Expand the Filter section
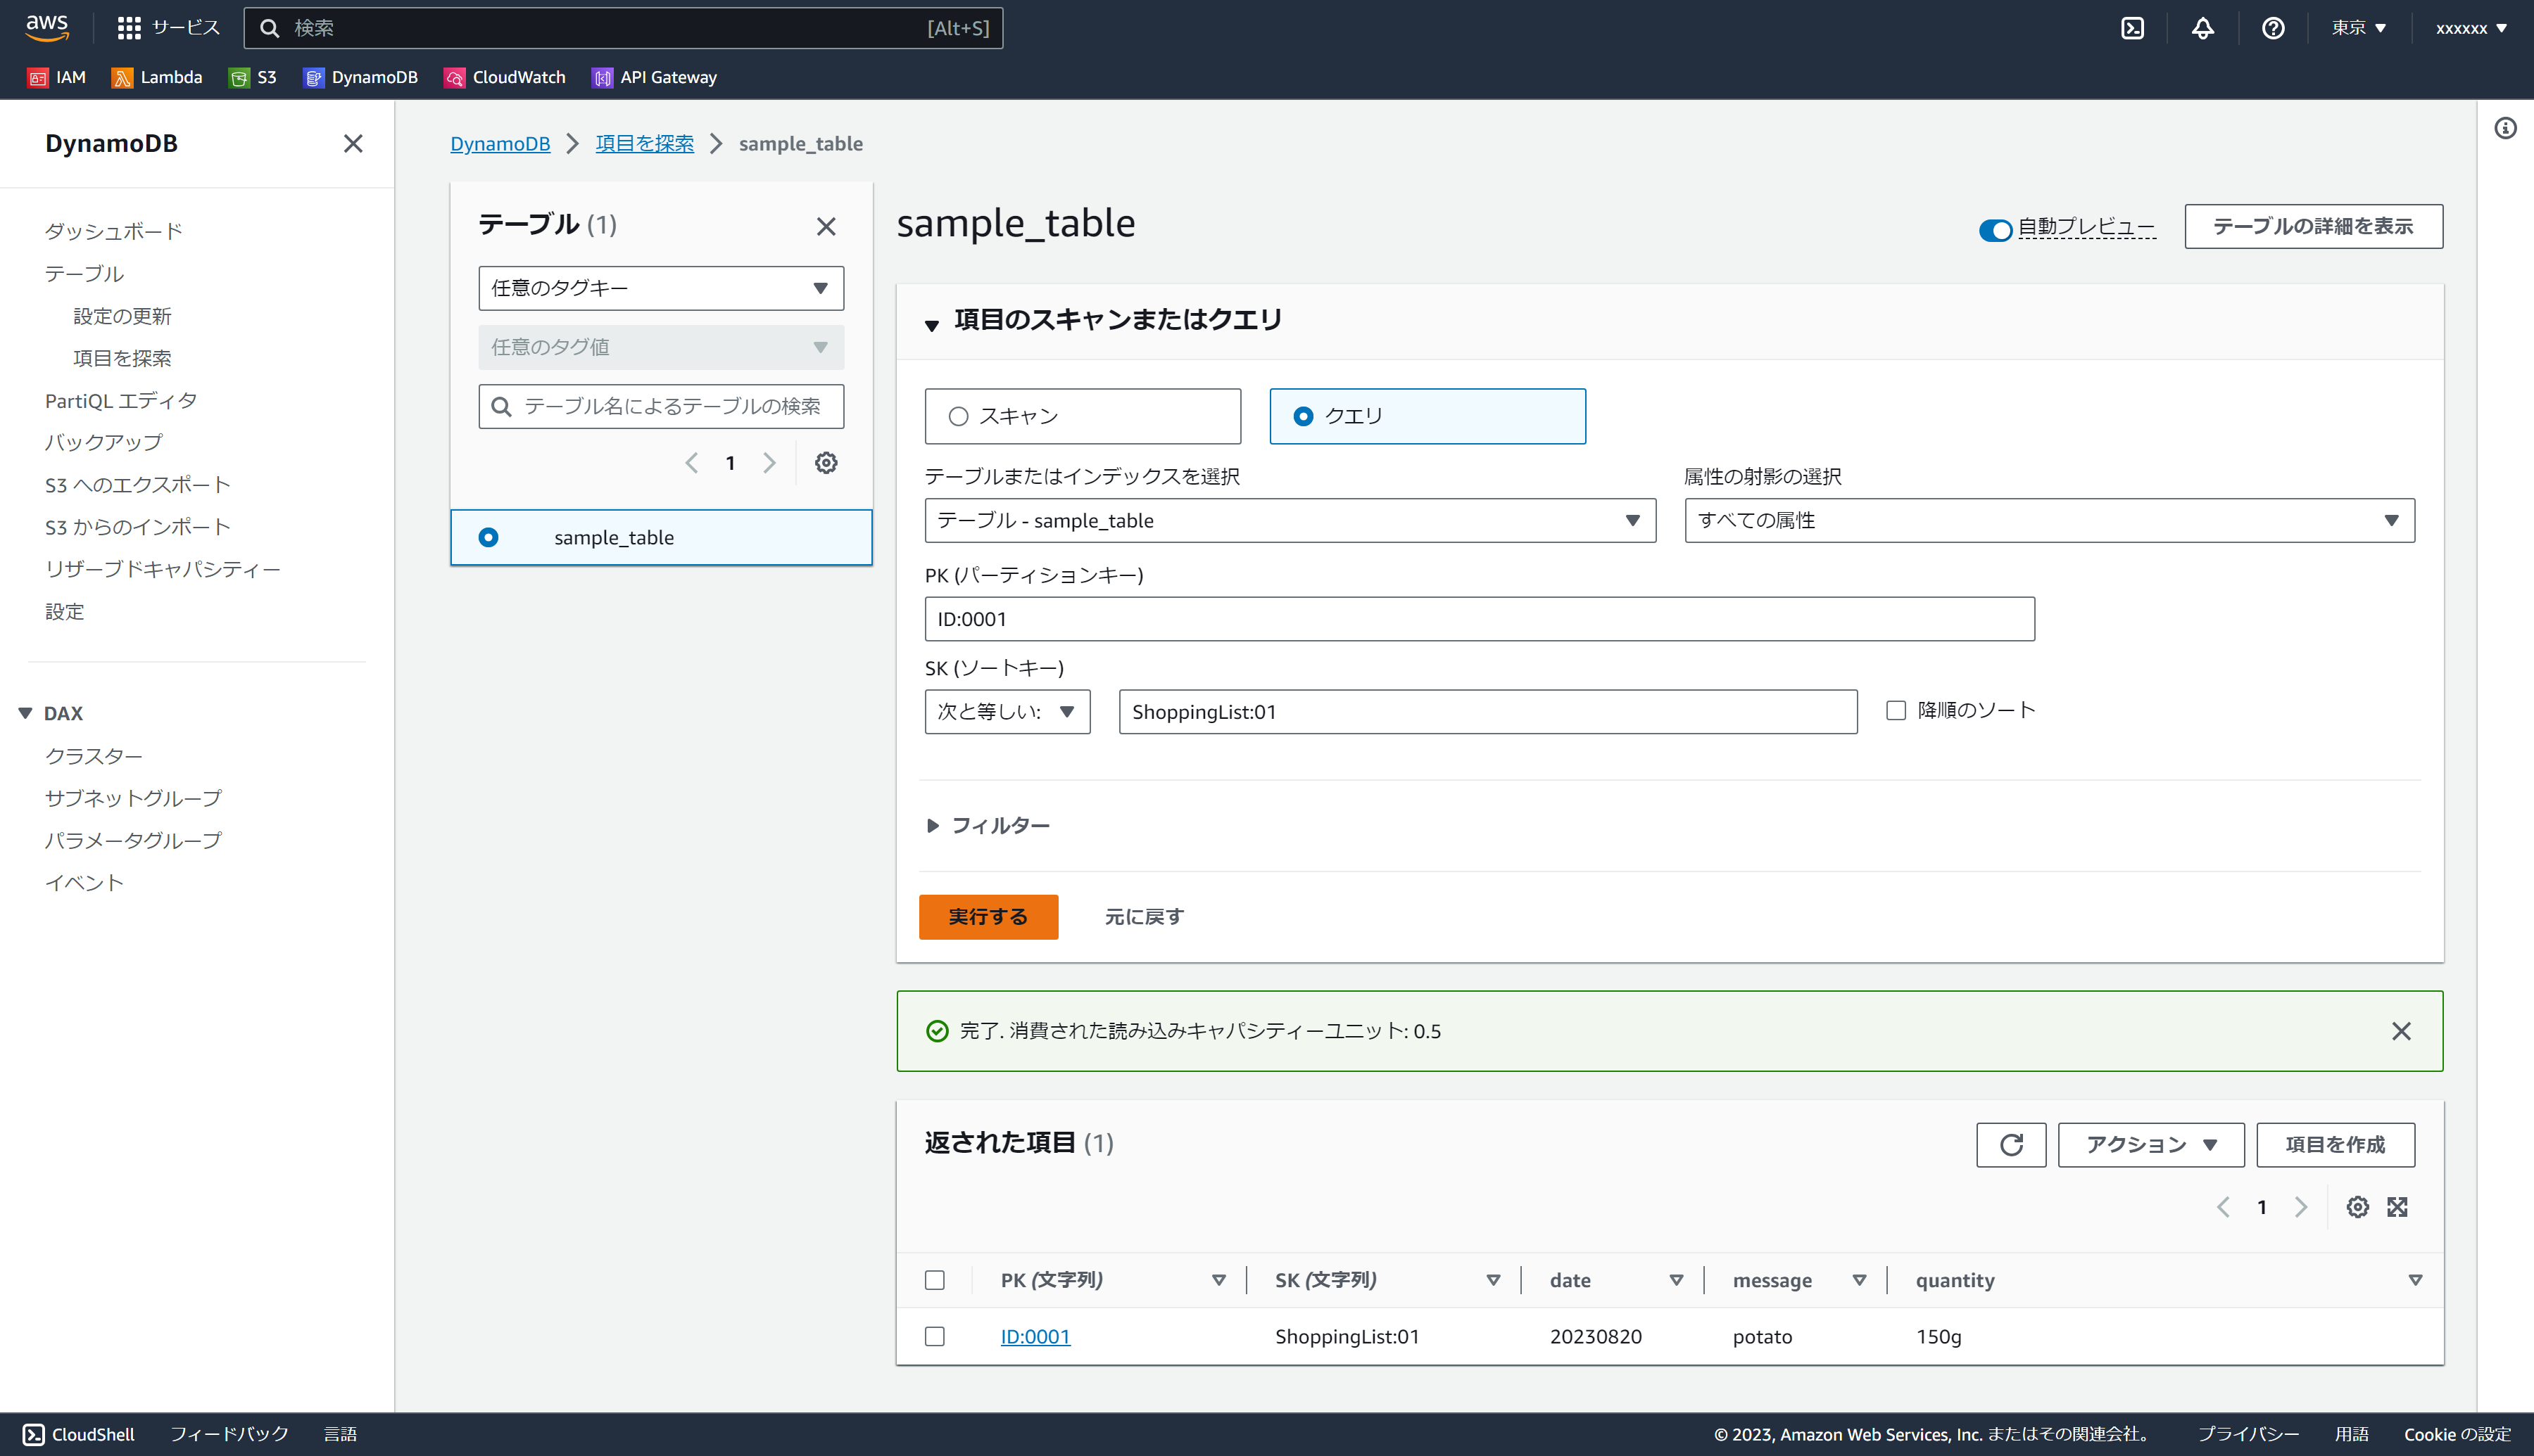Screen dimensions: 2534x1456 coord(988,825)
